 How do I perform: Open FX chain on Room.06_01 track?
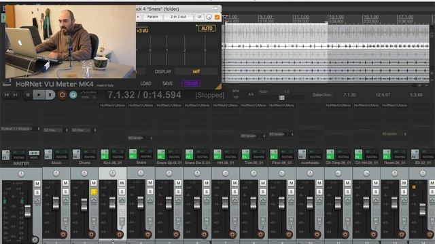pyautogui.click(x=387, y=155)
